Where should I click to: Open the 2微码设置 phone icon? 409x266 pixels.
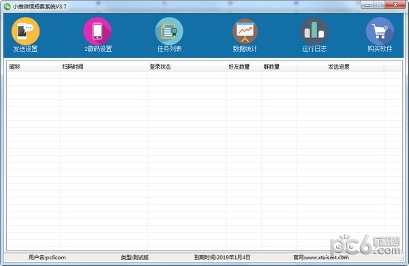pos(97,31)
